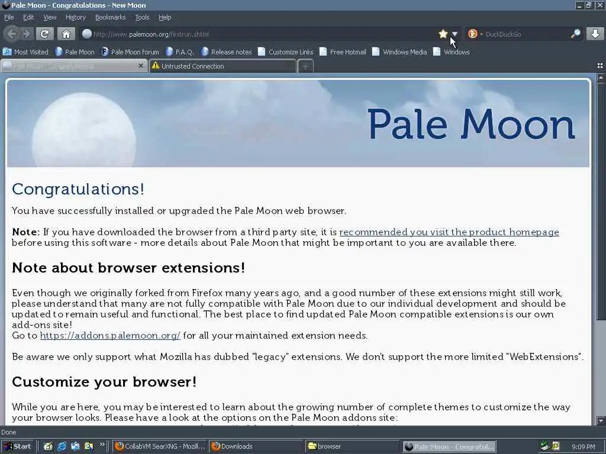The height and width of the screenshot is (454, 606).
Task: Open the list all tabs button
Action: point(600,66)
